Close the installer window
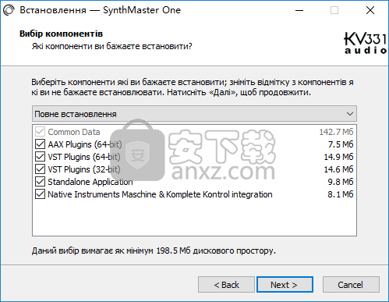The width and height of the screenshot is (389, 302). [370, 10]
